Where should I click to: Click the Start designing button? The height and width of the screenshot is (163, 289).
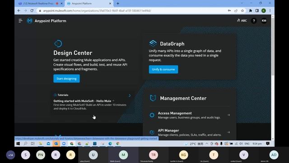point(66,78)
